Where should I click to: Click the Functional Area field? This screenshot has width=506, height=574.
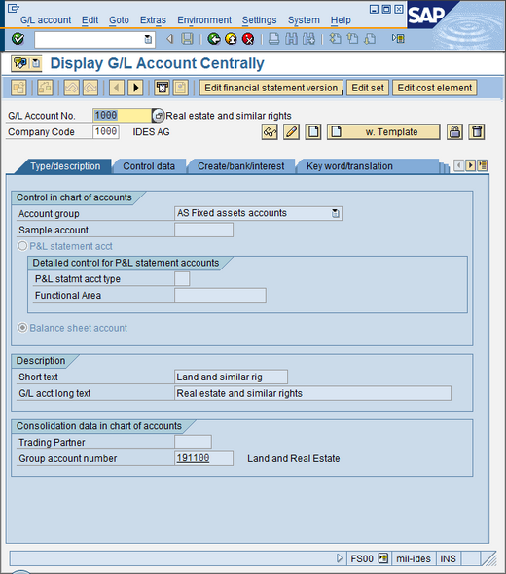coord(220,295)
